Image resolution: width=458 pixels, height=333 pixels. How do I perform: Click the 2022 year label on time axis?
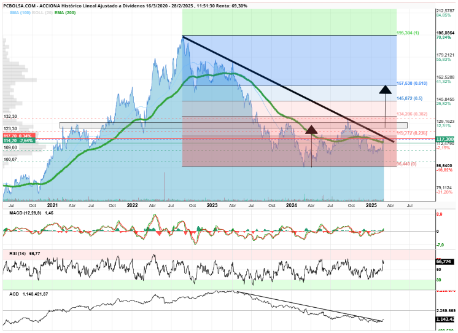[133, 205]
